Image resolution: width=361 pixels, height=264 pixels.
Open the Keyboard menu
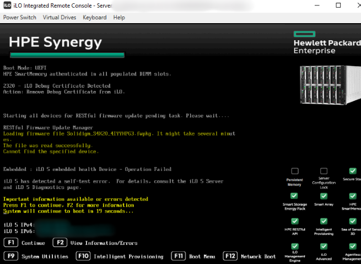click(95, 18)
